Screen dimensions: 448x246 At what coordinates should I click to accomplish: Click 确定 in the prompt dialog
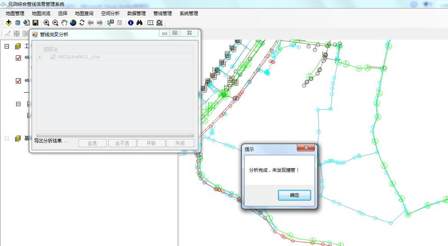(x=294, y=195)
